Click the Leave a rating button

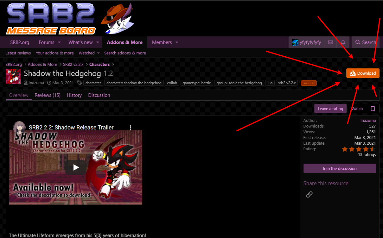point(330,109)
